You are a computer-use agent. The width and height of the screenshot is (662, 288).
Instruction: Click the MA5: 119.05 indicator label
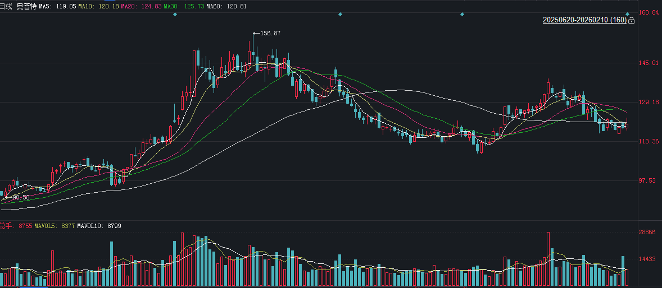coord(57,5)
